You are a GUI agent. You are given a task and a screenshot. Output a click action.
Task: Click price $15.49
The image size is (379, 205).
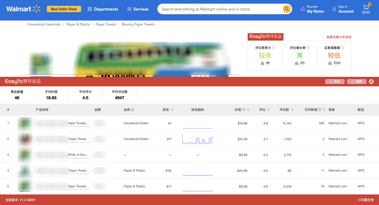pos(242,139)
